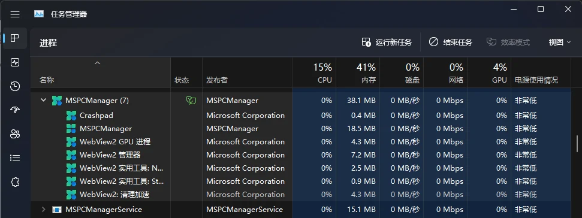Click the MSPCManager child process icon
Image resolution: width=582 pixels, height=218 pixels.
[71, 129]
